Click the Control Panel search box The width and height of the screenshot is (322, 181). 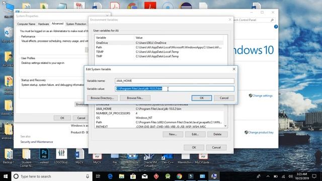pyautogui.click(x=254, y=20)
